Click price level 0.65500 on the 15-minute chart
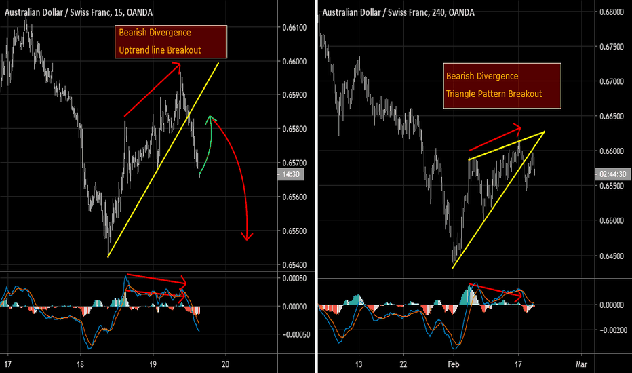The height and width of the screenshot is (373, 632). click(x=294, y=231)
